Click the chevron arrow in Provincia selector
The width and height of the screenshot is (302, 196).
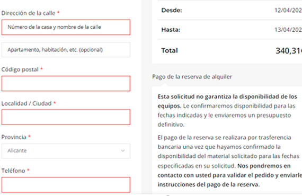coord(123,151)
